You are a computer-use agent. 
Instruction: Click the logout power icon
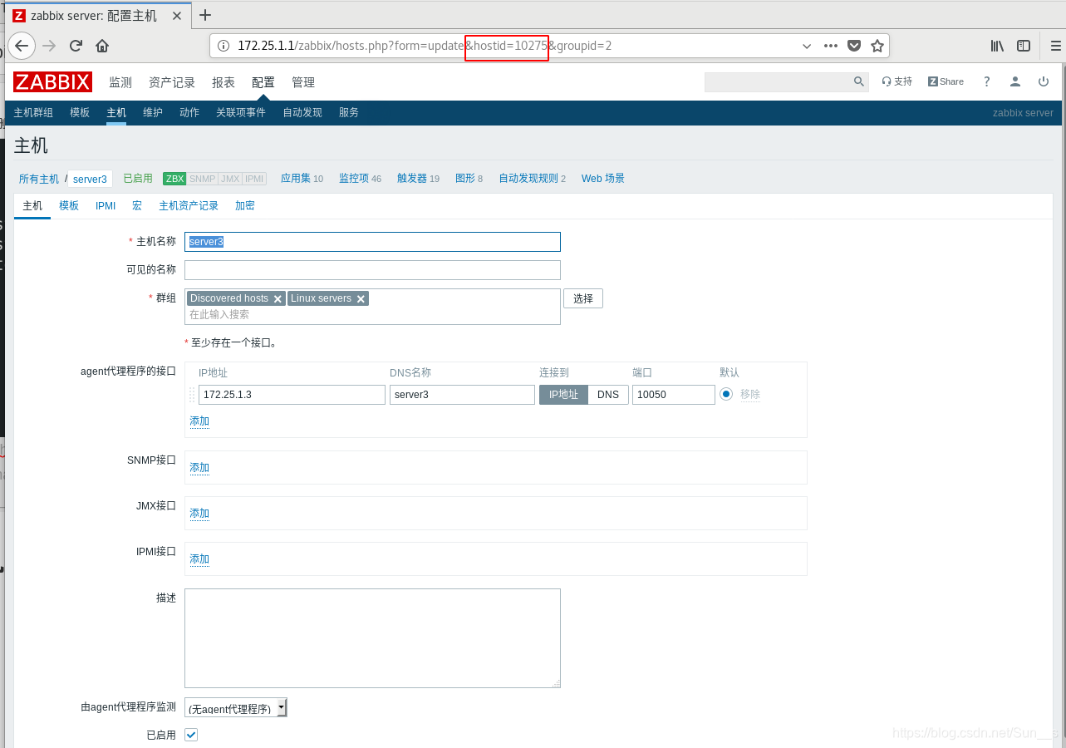point(1044,81)
